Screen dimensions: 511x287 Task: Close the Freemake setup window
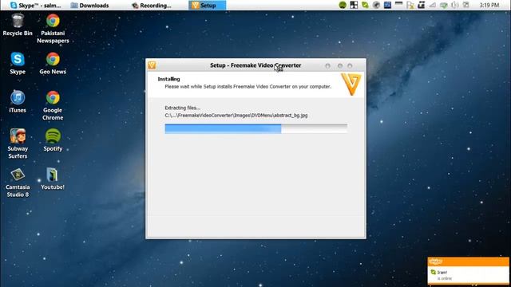coord(350,65)
